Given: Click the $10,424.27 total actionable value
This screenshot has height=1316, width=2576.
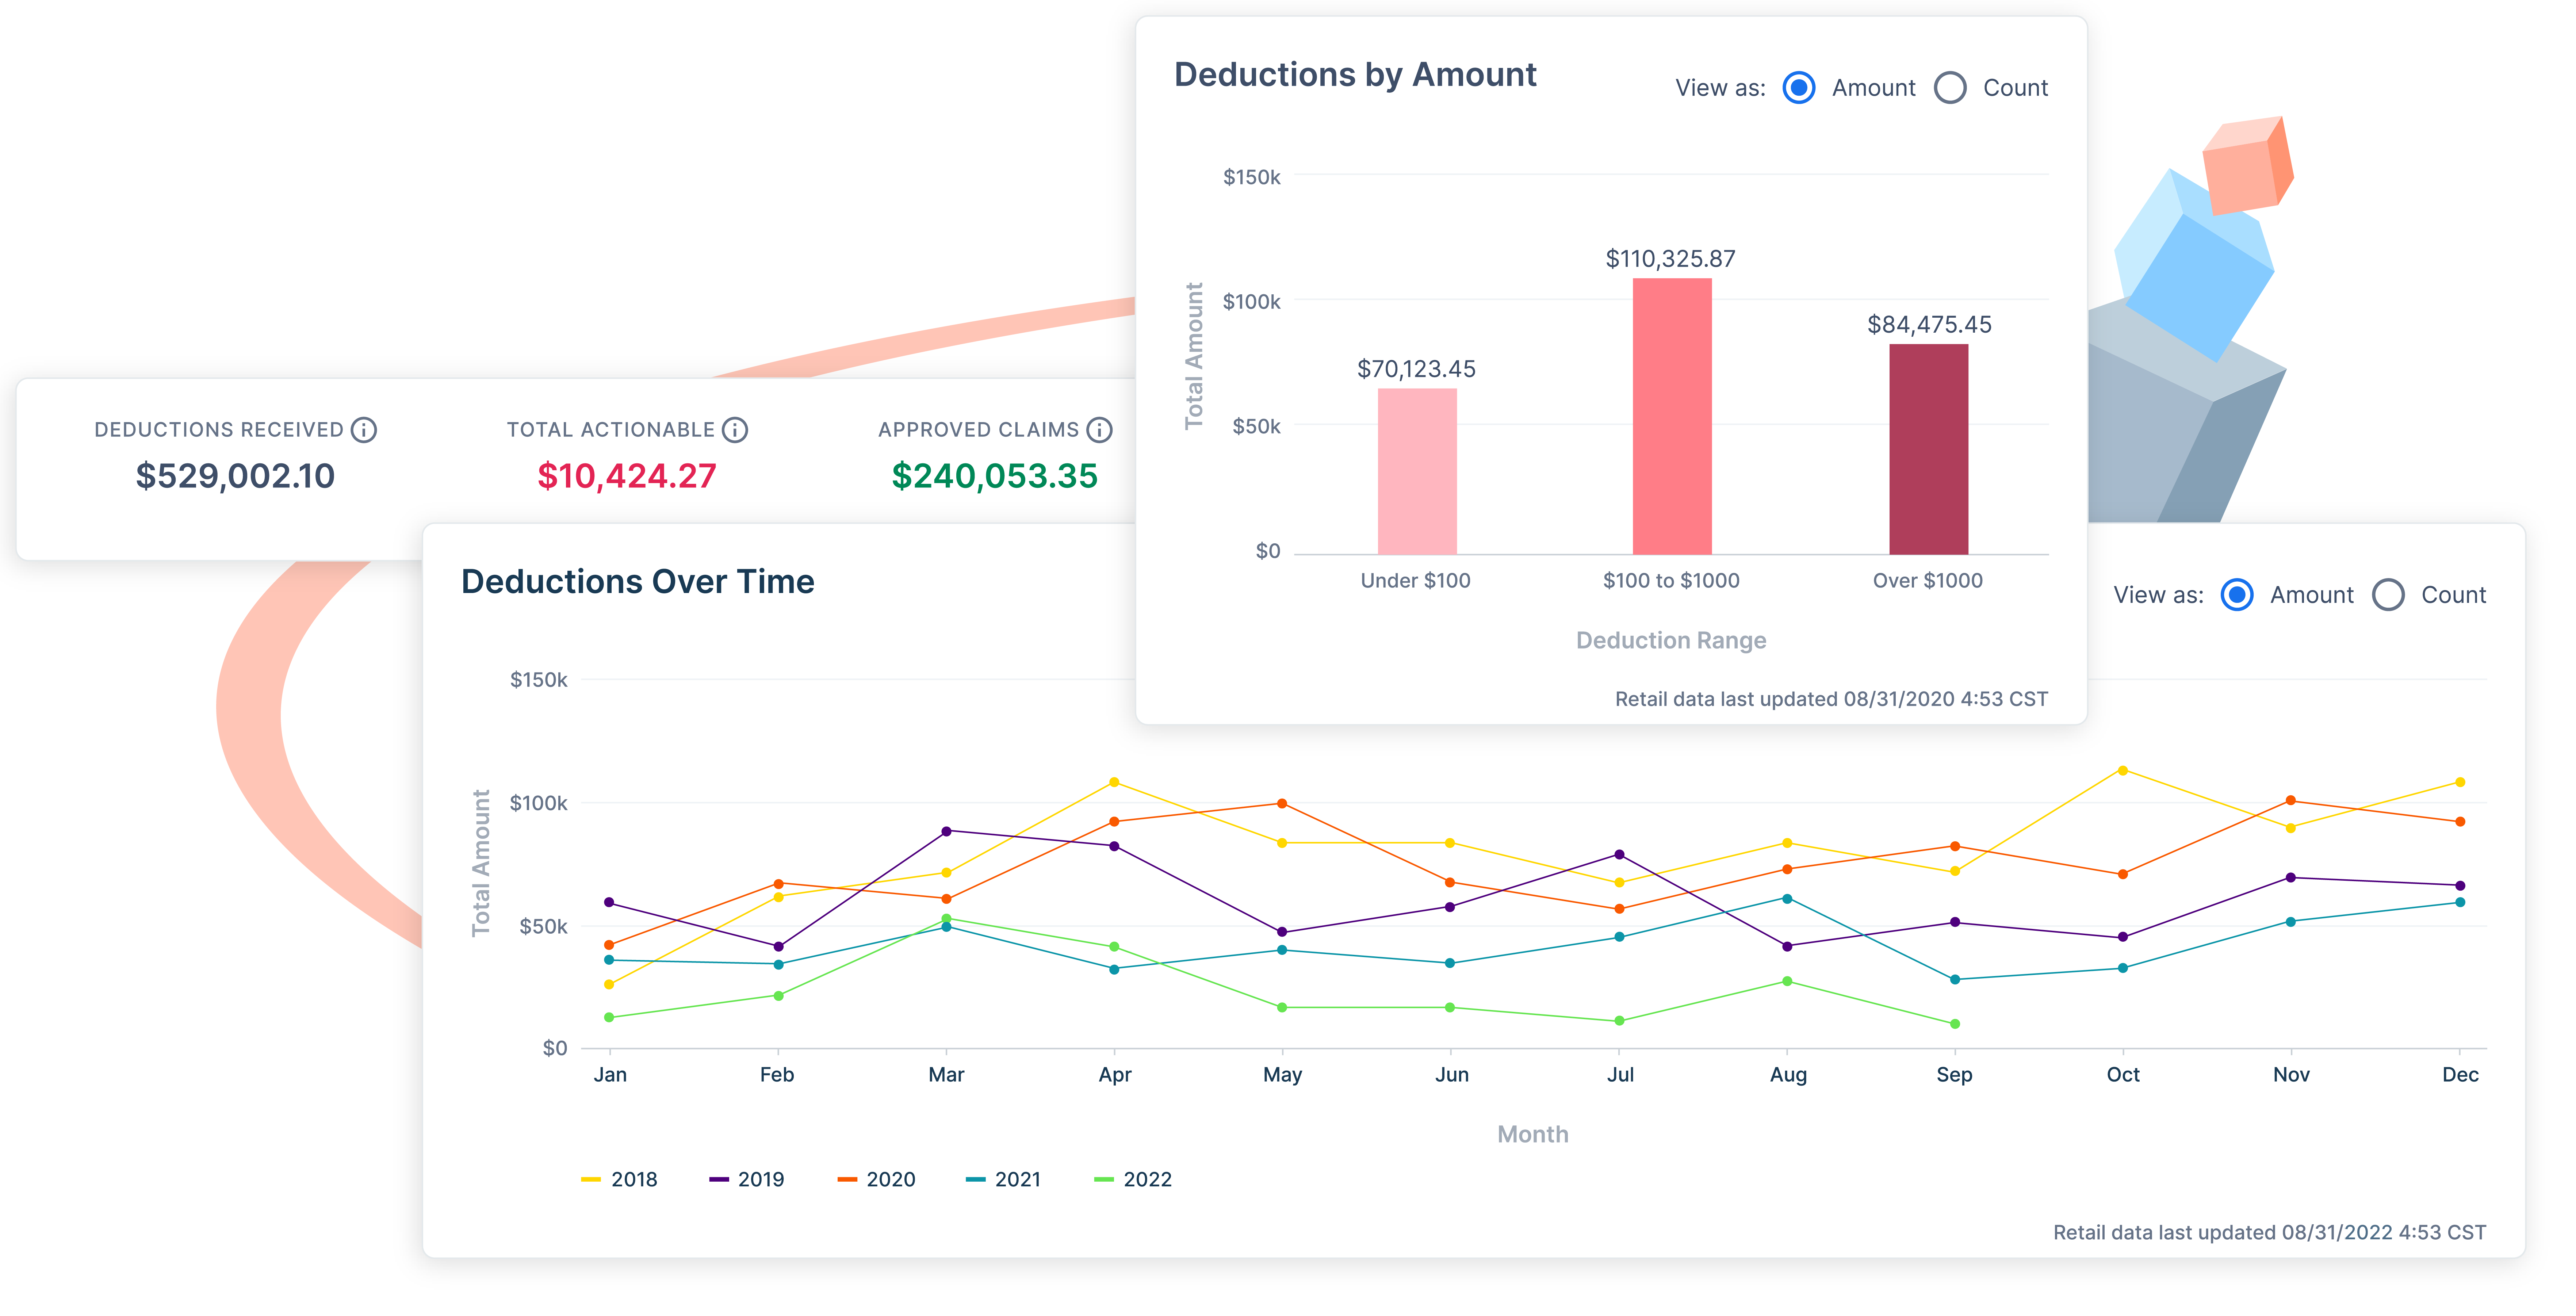Looking at the screenshot, I should tap(627, 476).
